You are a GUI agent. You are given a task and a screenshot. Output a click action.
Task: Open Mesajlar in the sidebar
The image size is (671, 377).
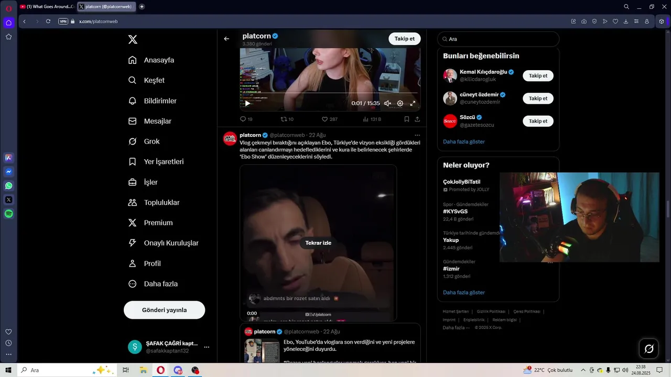149,121
